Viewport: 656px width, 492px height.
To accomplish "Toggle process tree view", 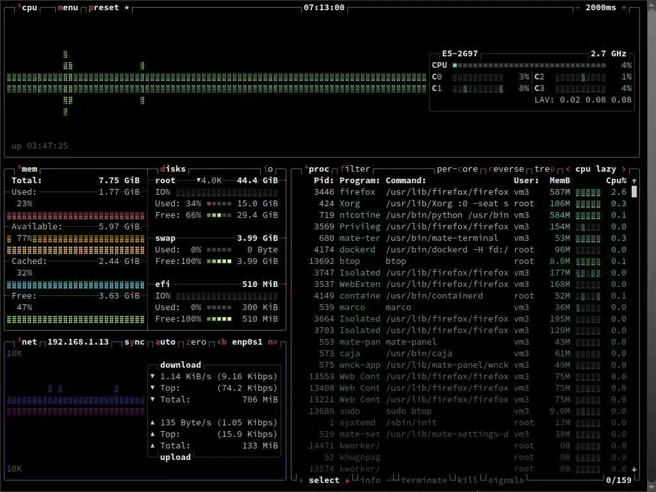I will tap(545, 169).
